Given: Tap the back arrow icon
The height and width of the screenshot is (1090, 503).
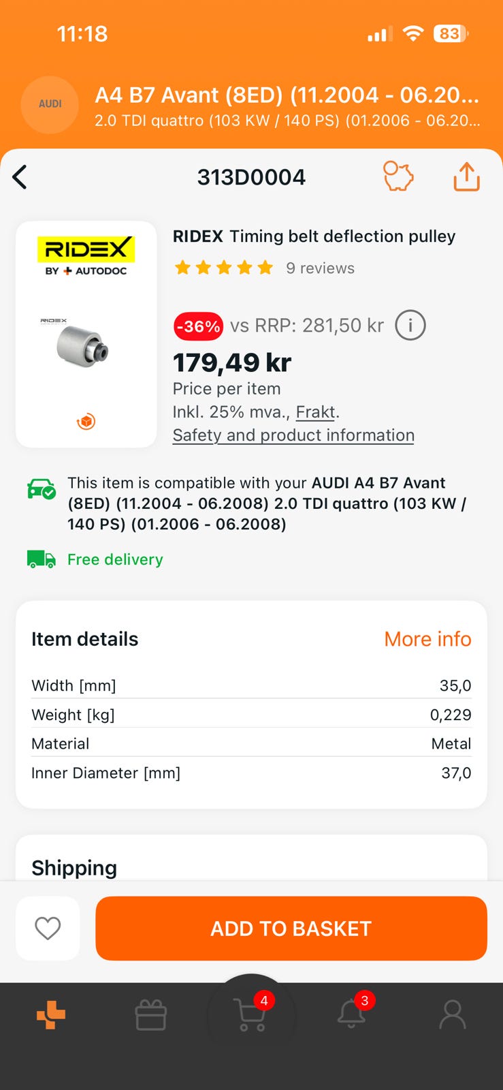Looking at the screenshot, I should tap(20, 177).
